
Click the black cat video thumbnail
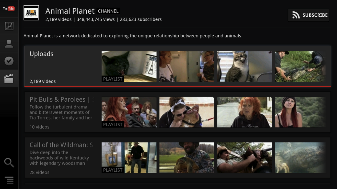(129, 66)
